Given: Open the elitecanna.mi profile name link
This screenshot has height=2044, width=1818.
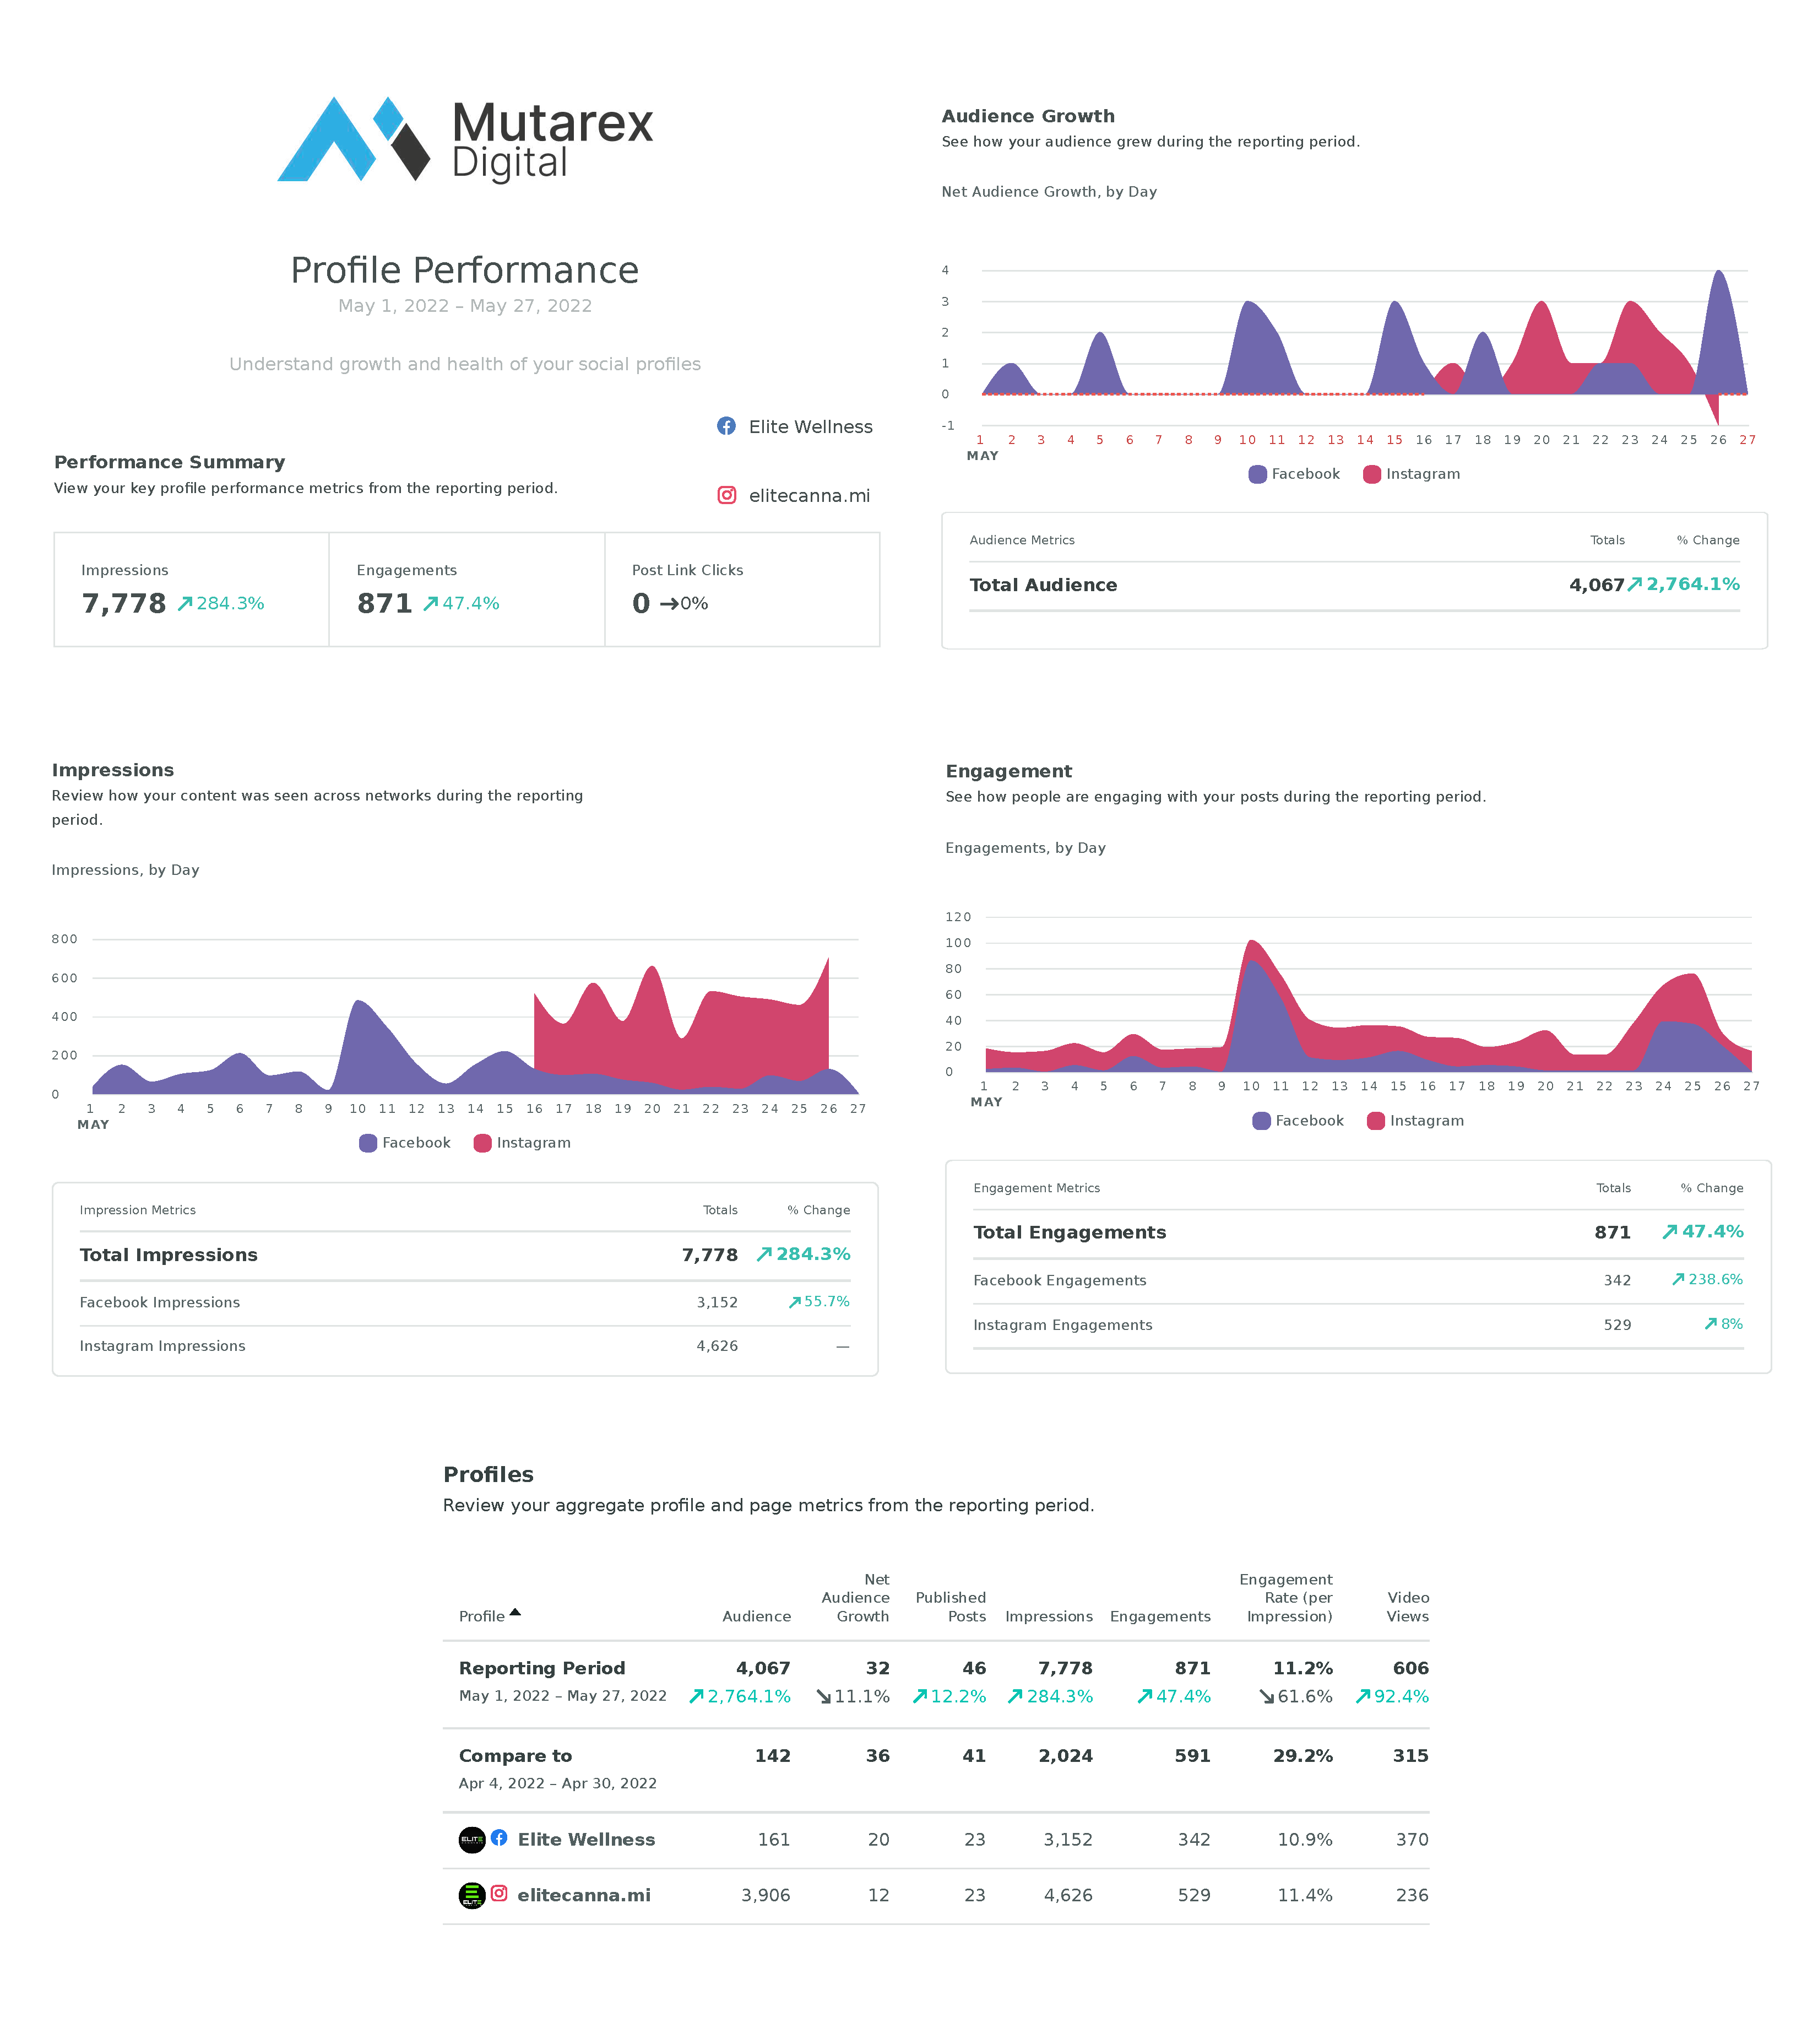Looking at the screenshot, I should [584, 1895].
